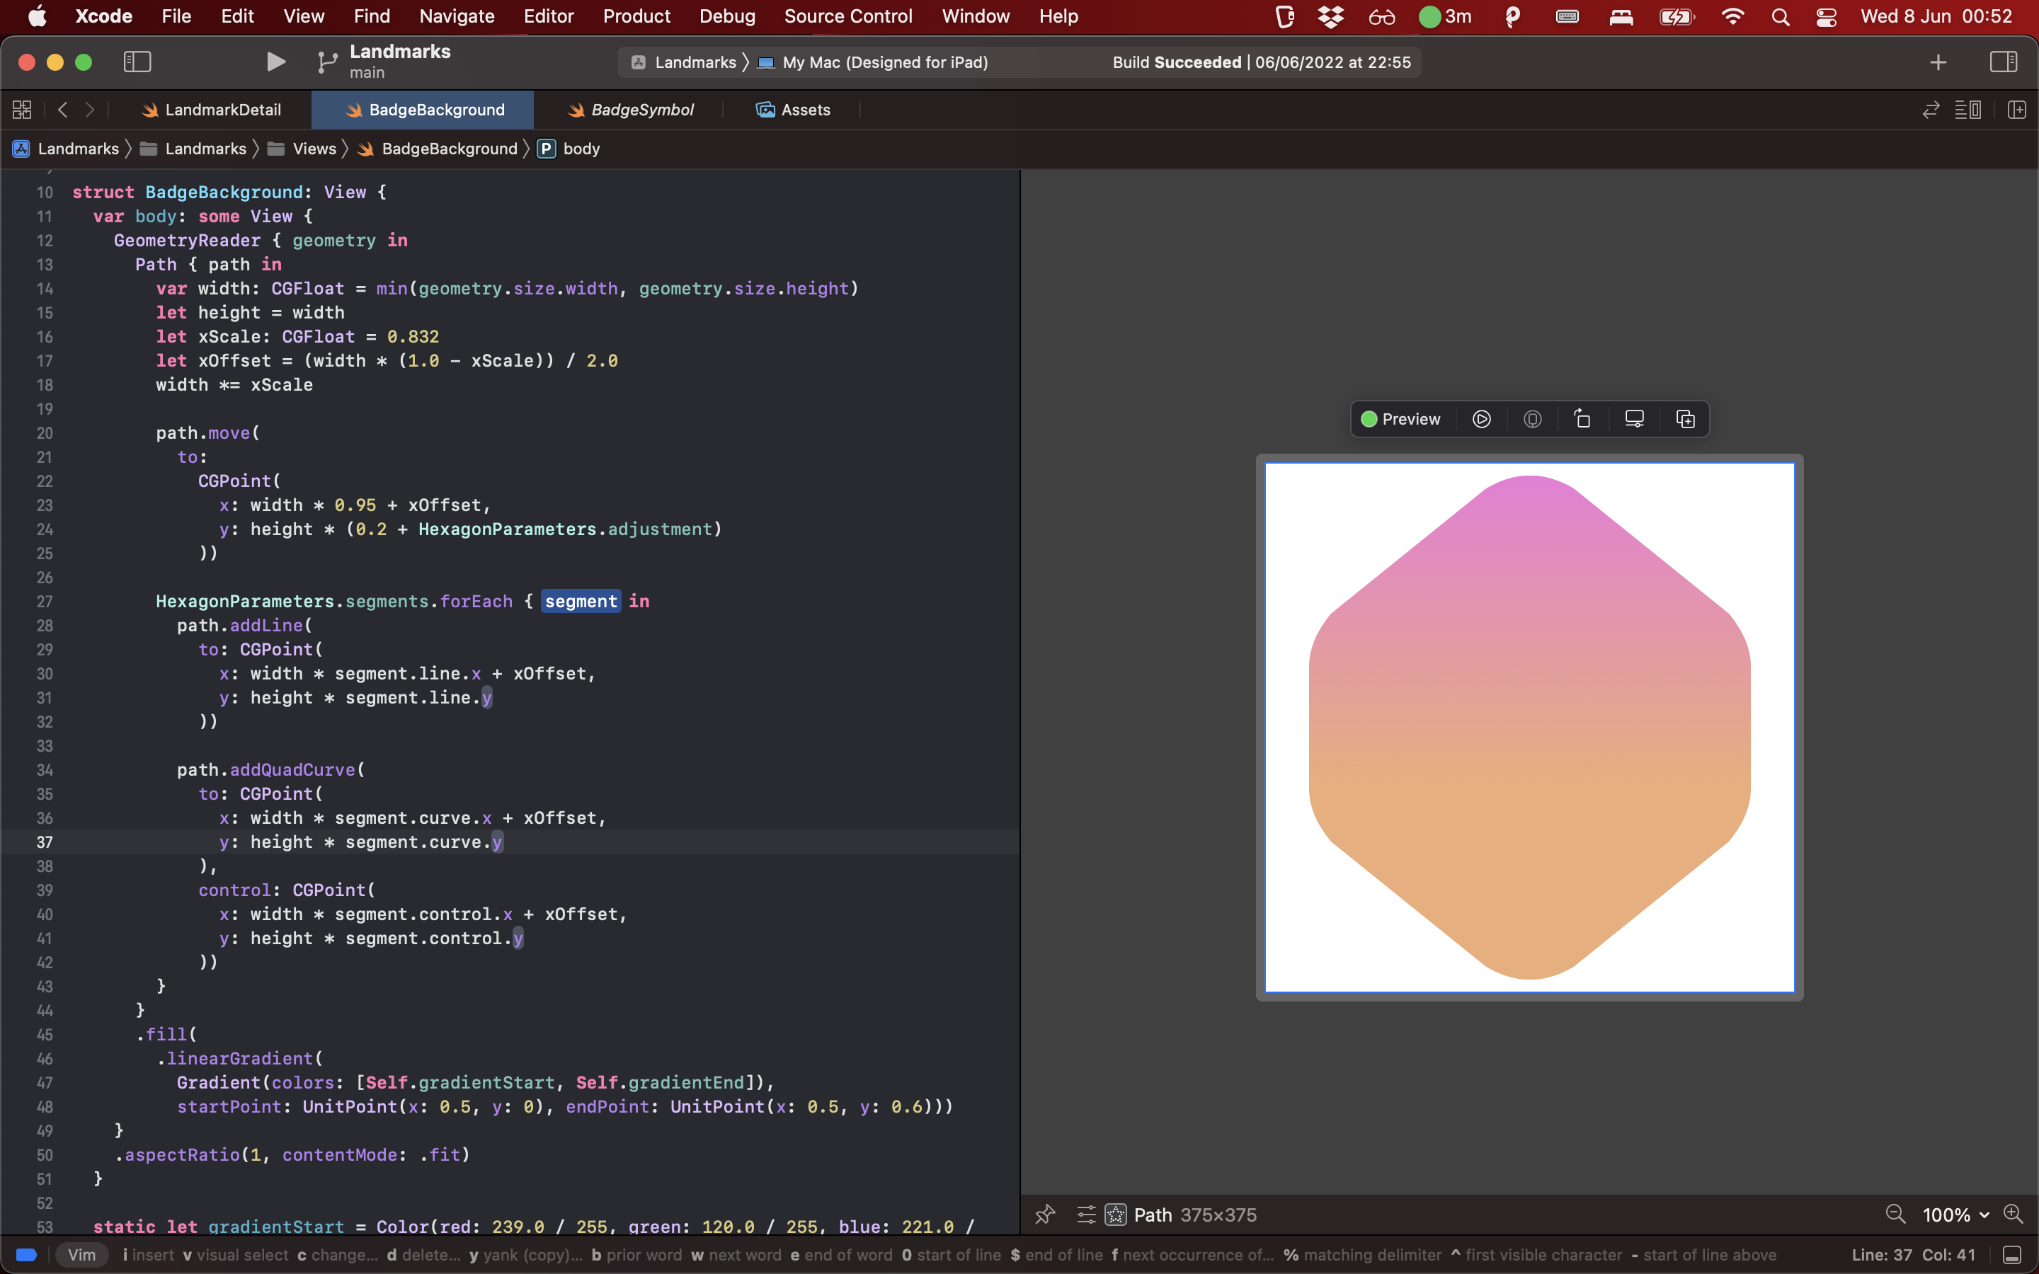This screenshot has height=1274, width=2039.
Task: Select the LandmarkDetail tab
Action: pos(222,110)
